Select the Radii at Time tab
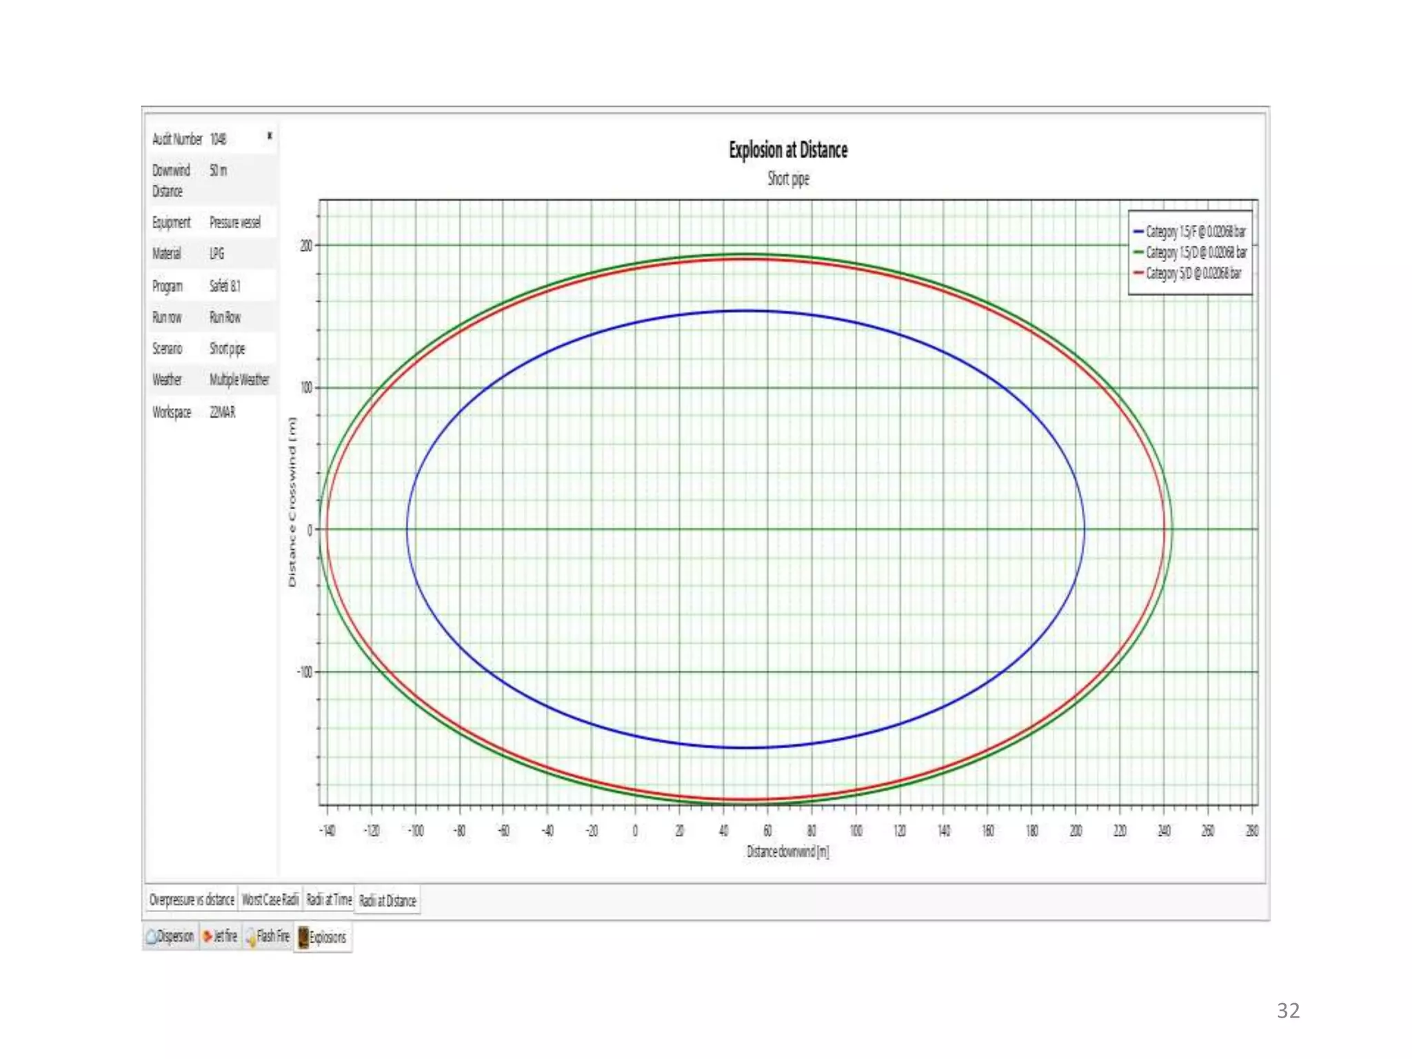Viewport: 1412px width, 1059px height. tap(329, 900)
